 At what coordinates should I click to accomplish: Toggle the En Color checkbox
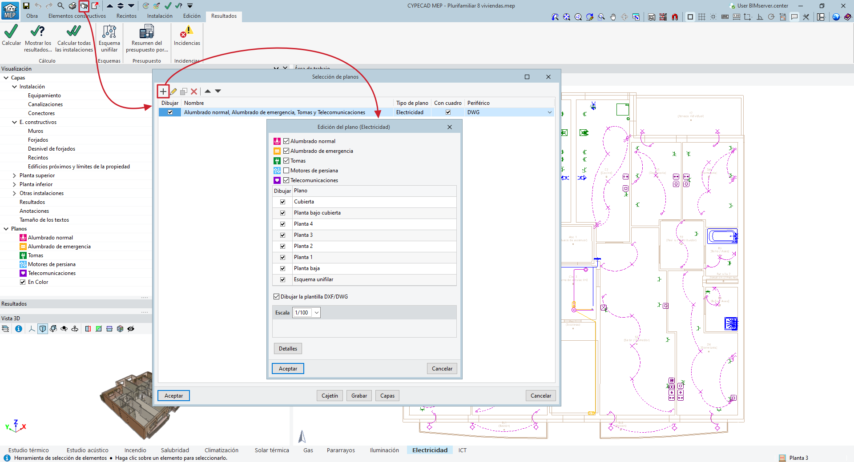[23, 282]
